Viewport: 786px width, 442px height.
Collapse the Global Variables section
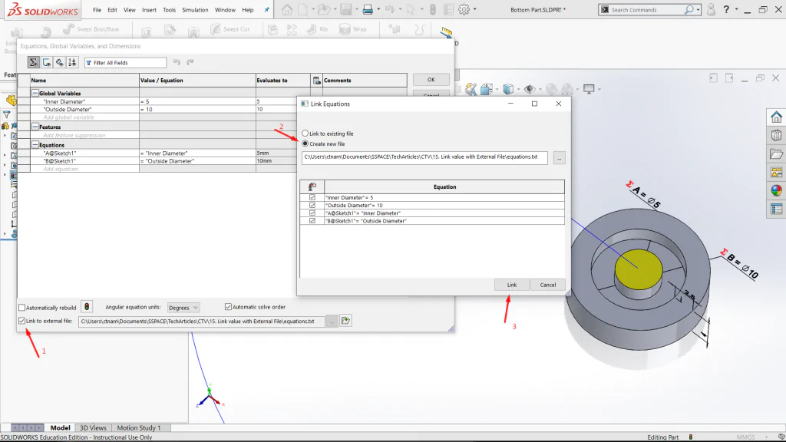point(35,93)
